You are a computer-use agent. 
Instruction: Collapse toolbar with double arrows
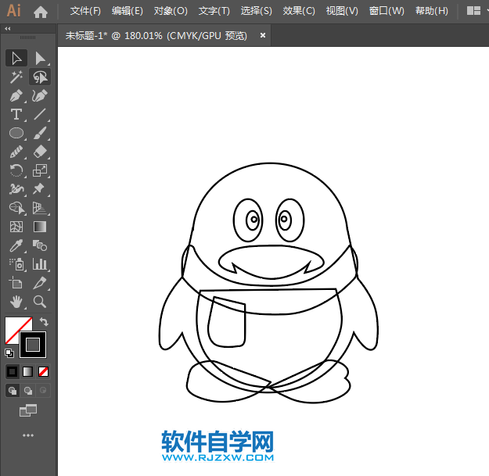pos(8,29)
